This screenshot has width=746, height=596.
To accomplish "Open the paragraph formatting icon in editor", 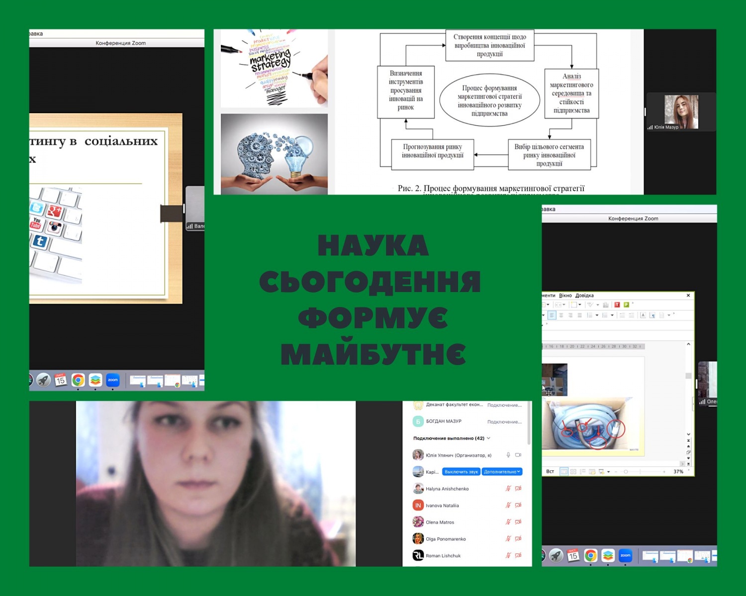I will coord(653,315).
